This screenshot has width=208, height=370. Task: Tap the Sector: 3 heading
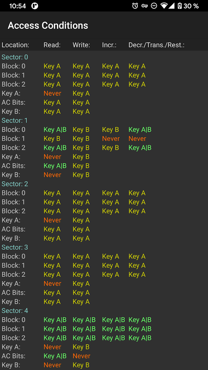[15, 247]
